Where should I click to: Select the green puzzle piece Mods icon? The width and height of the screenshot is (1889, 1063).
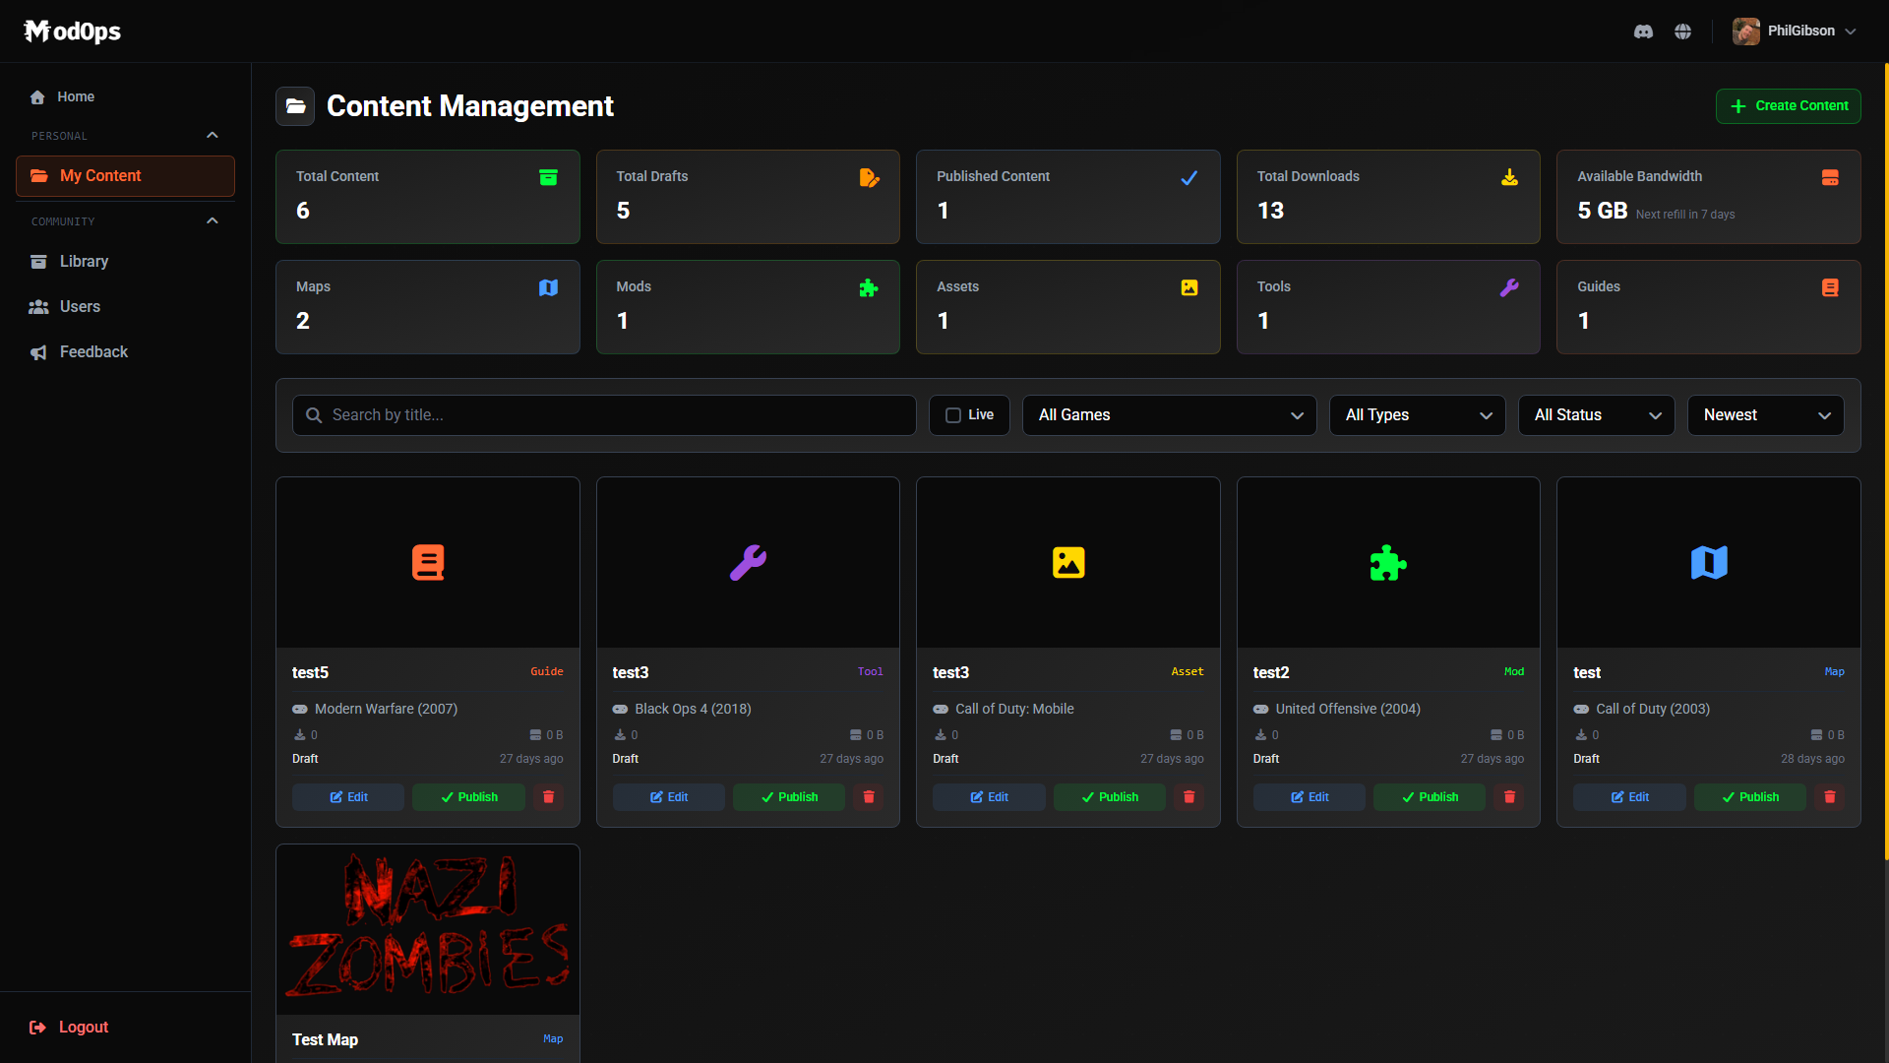(x=869, y=287)
